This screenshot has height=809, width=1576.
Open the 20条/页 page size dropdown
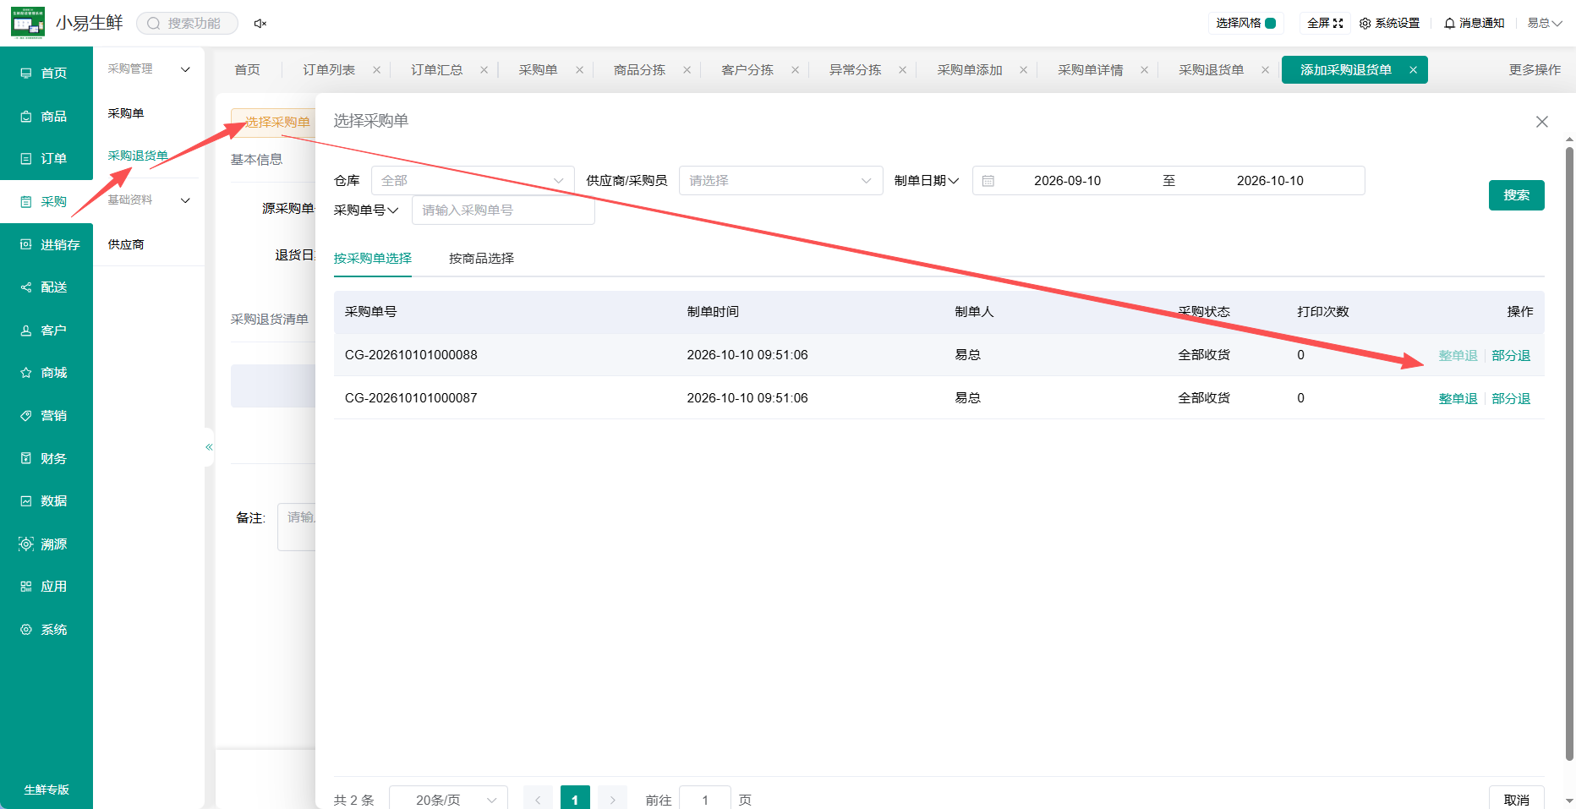pos(448,799)
